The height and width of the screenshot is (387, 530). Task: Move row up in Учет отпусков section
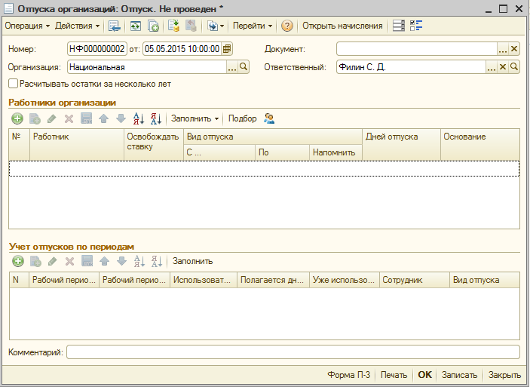click(x=105, y=261)
